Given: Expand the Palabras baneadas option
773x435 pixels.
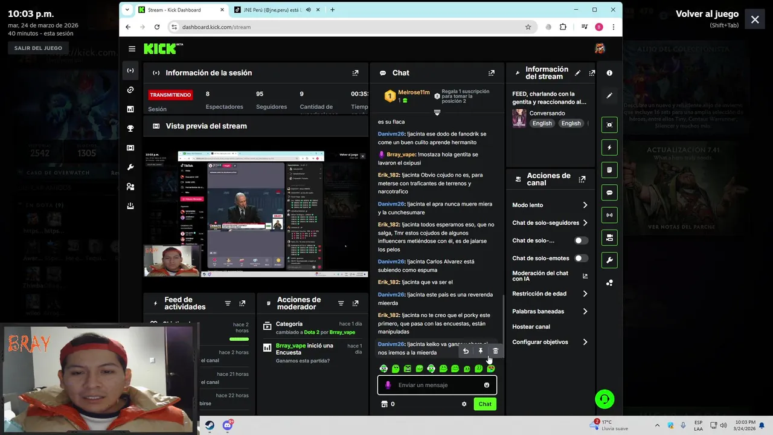Looking at the screenshot, I should [x=550, y=312].
